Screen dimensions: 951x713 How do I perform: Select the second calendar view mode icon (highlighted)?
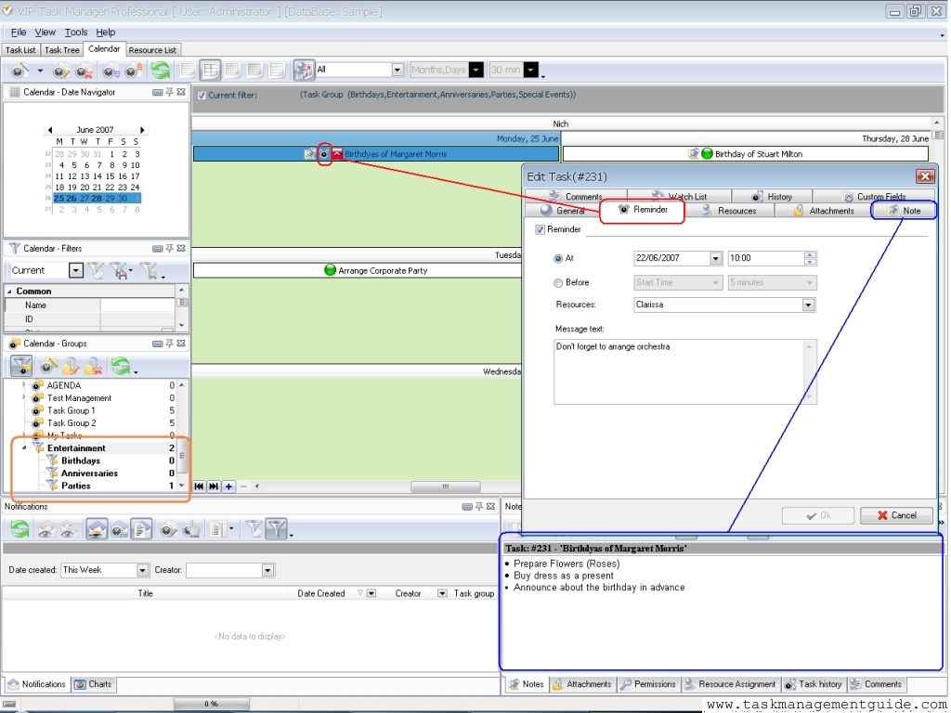pos(211,71)
